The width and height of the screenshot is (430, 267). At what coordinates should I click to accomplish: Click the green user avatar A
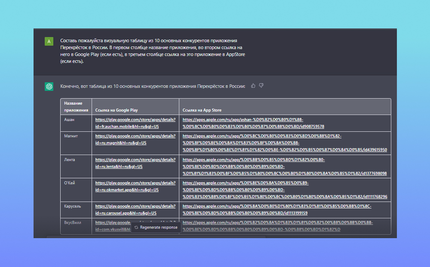(x=49, y=41)
